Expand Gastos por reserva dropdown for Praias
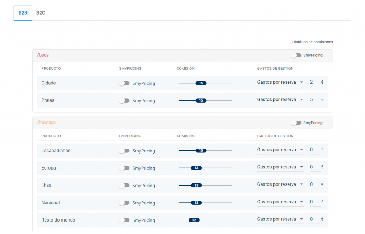 280,100
